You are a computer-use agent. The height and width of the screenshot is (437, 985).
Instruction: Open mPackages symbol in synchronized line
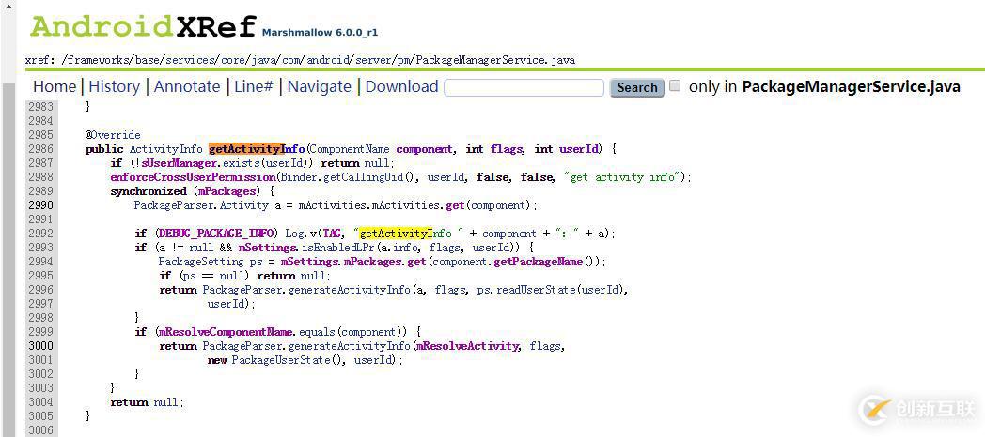coord(228,191)
